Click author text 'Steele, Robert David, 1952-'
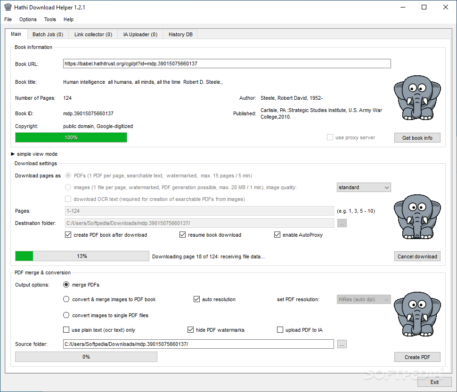 click(292, 98)
